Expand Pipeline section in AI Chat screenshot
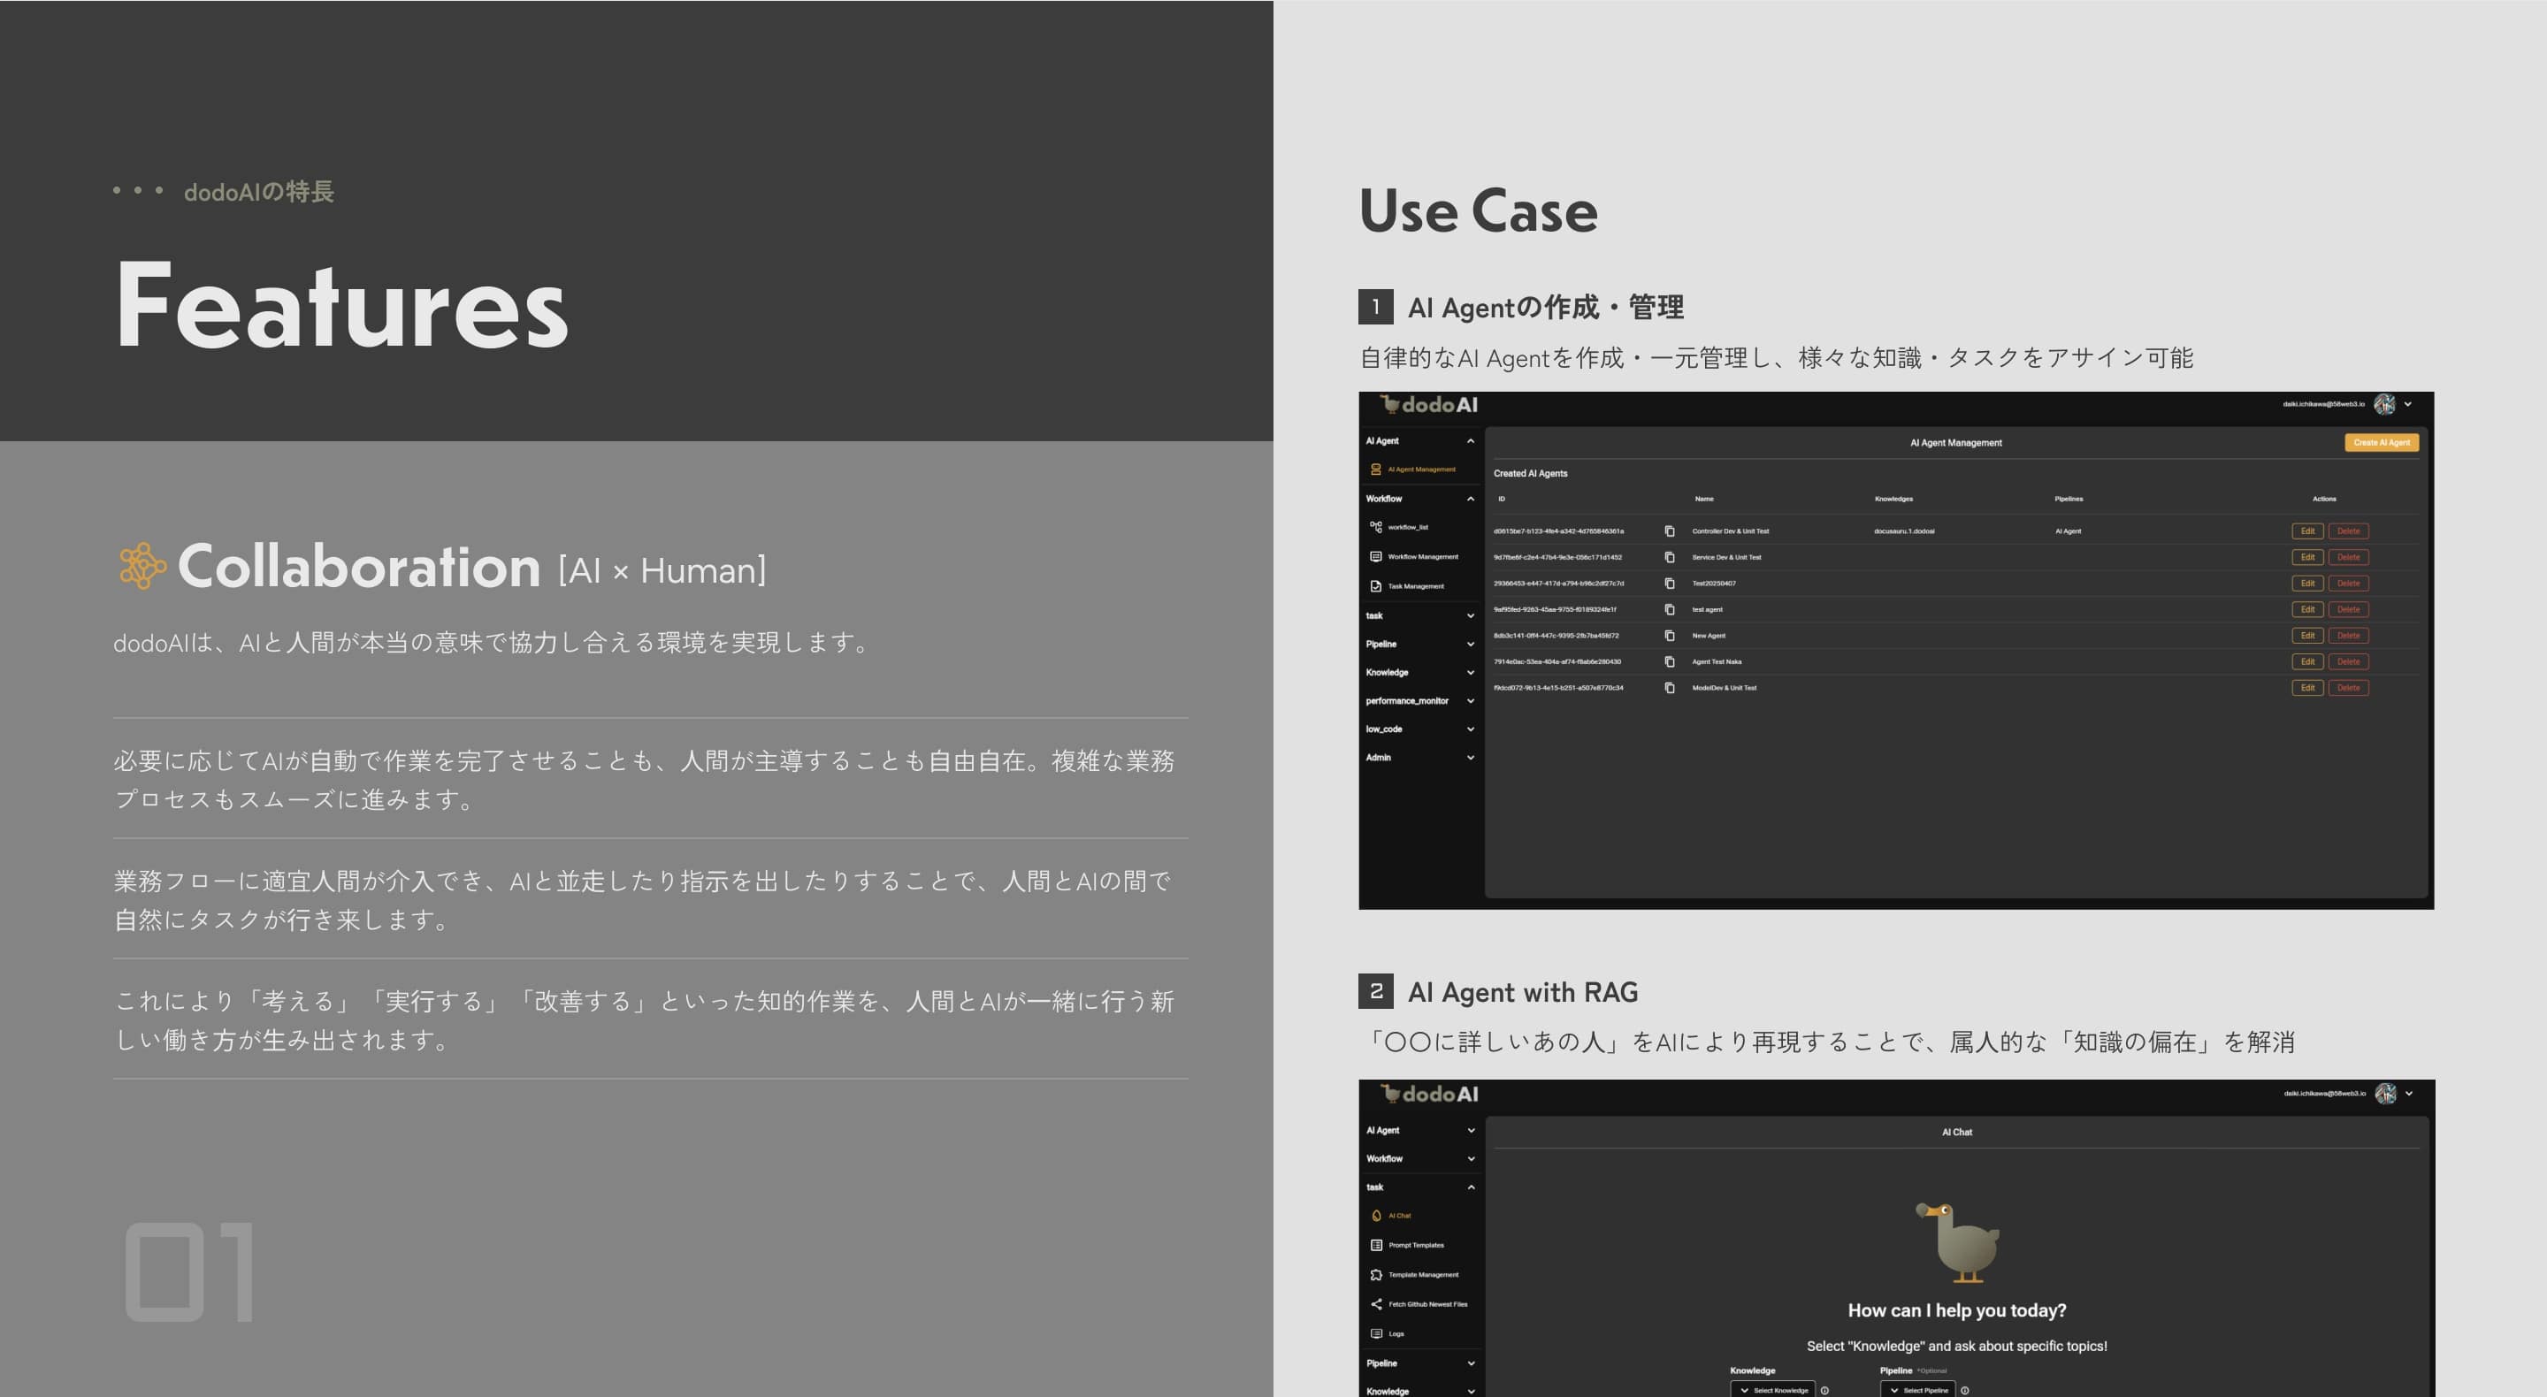 point(1472,1363)
